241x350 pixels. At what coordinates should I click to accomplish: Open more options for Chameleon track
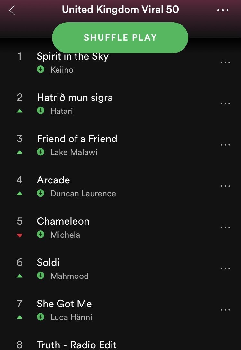[x=225, y=228]
